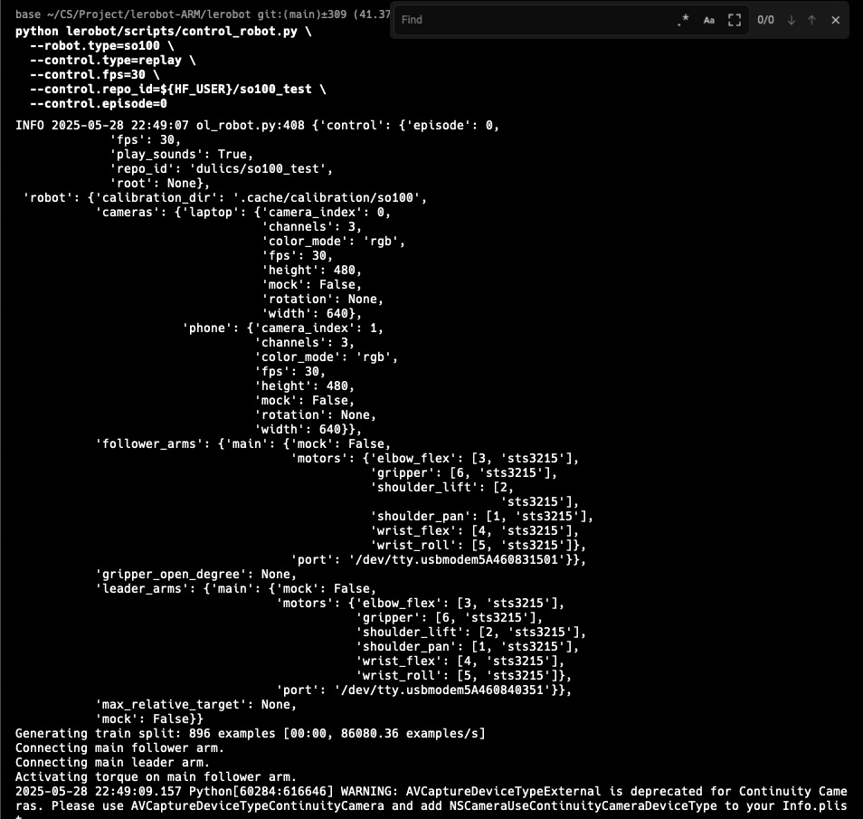The width and height of the screenshot is (863, 819).
Task: Close the Find bar
Action: pyautogui.click(x=835, y=20)
